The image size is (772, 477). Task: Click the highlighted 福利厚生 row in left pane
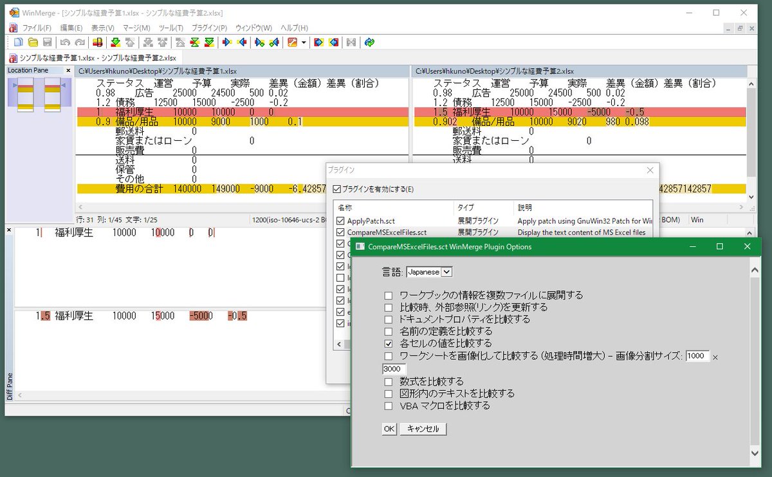(x=242, y=112)
